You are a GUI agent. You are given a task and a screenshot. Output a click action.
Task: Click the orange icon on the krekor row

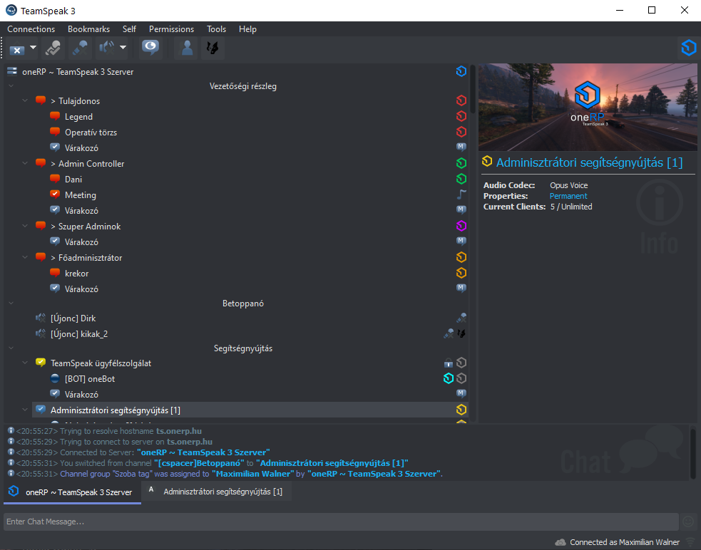[x=461, y=273]
